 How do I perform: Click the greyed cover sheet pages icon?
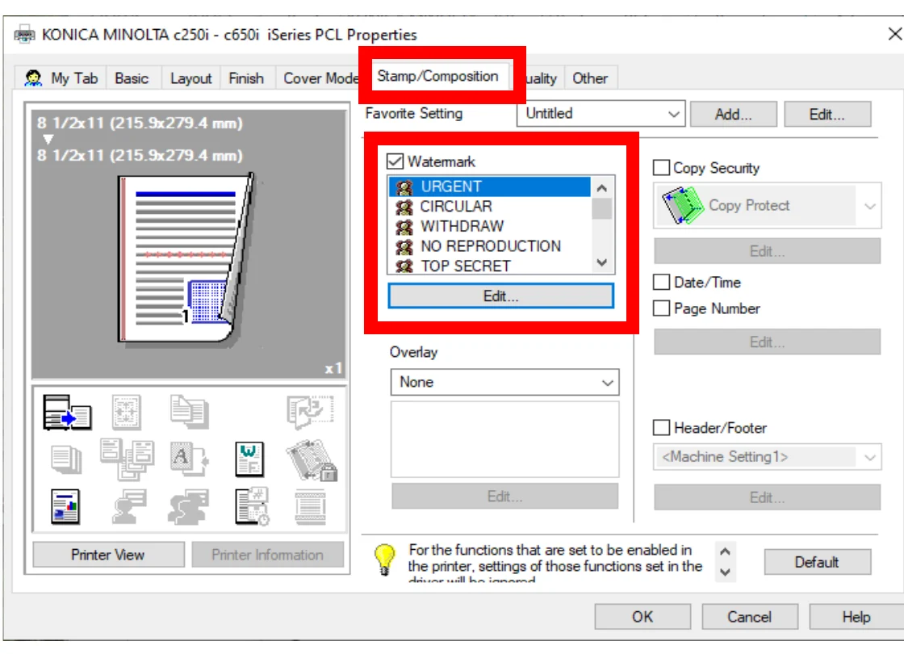tap(190, 412)
